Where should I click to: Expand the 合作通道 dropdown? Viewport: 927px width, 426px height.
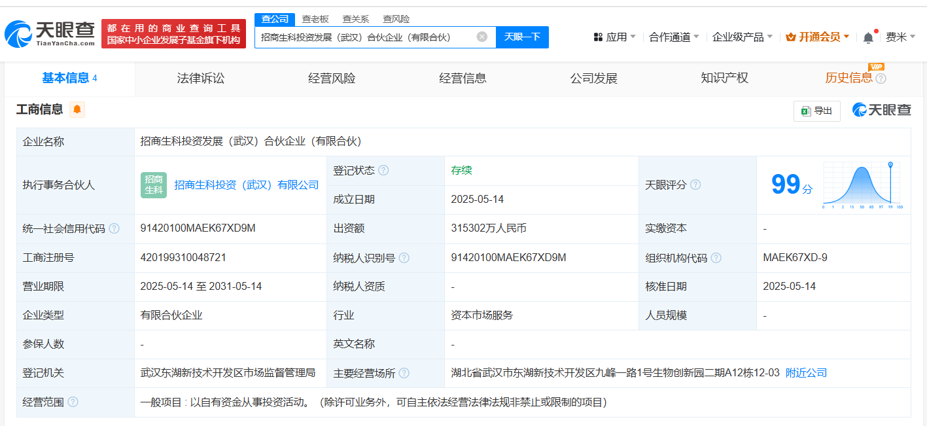(x=674, y=37)
